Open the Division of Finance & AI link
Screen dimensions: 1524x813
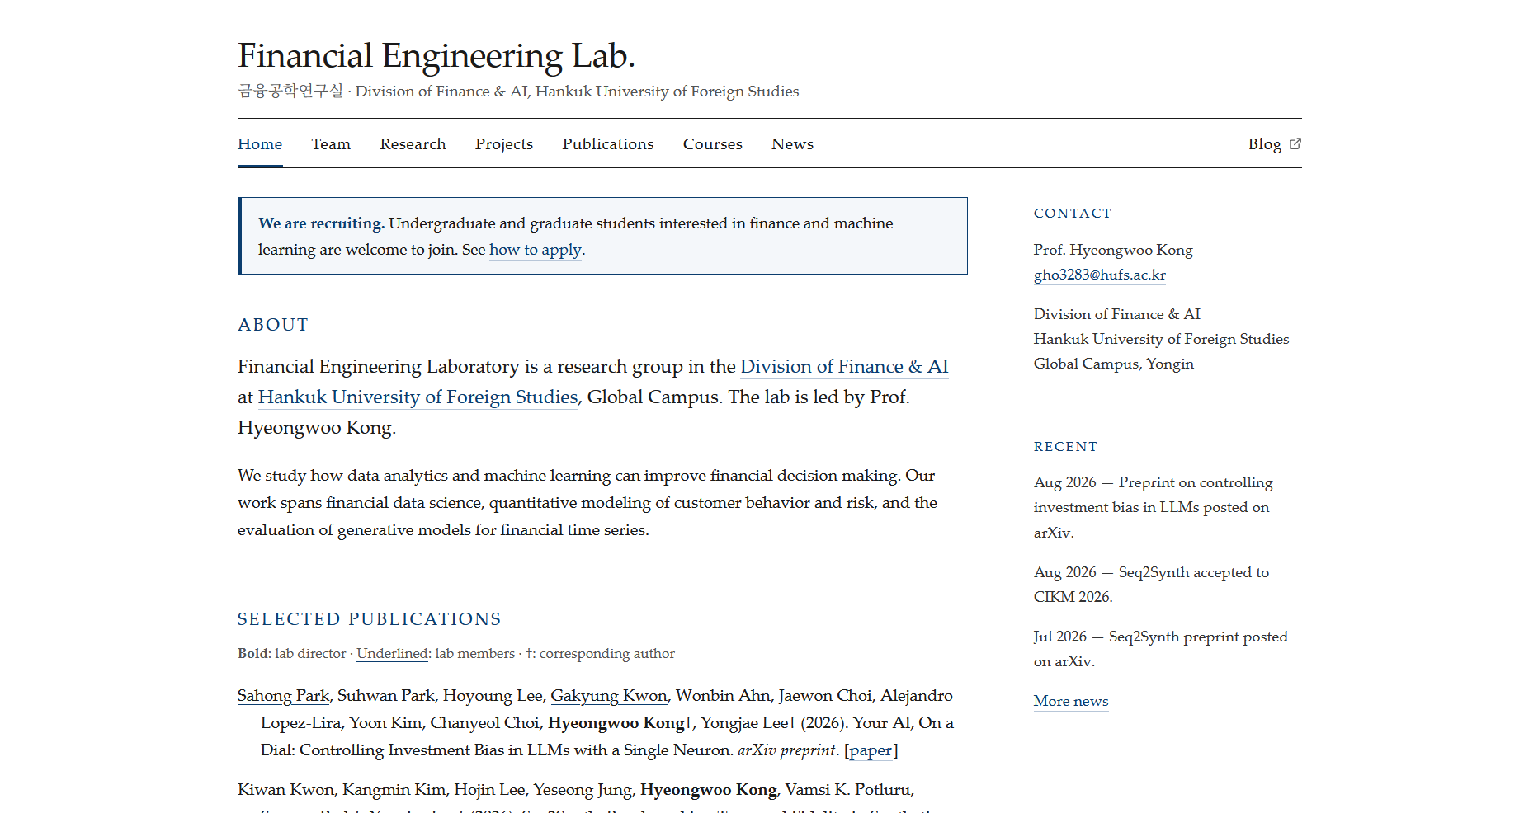point(844,367)
